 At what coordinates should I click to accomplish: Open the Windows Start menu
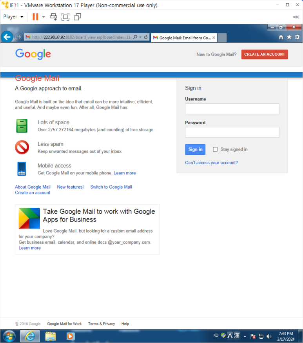(x=9, y=336)
